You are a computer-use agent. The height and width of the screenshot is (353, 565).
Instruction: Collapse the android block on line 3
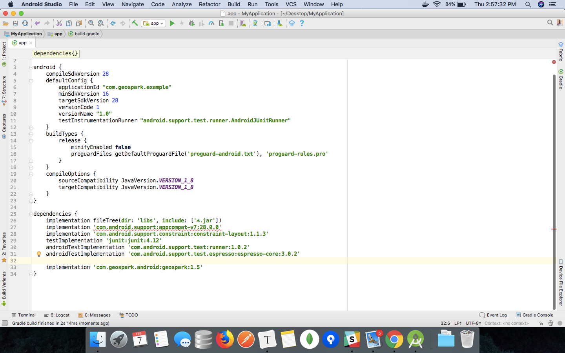click(x=31, y=67)
